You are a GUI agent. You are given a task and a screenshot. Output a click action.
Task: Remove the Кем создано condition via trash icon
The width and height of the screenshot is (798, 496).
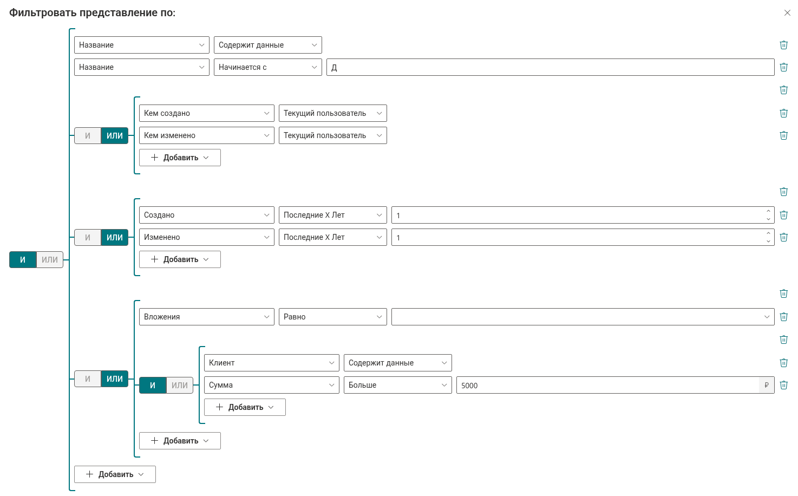[783, 113]
